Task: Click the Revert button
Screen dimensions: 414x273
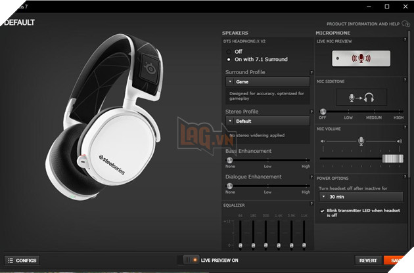Action: click(368, 261)
